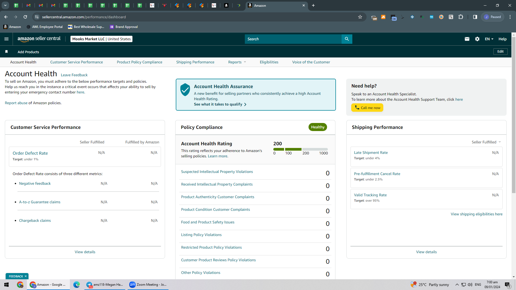Open the Late Shipment Rate link
The height and width of the screenshot is (290, 516).
pos(371,153)
